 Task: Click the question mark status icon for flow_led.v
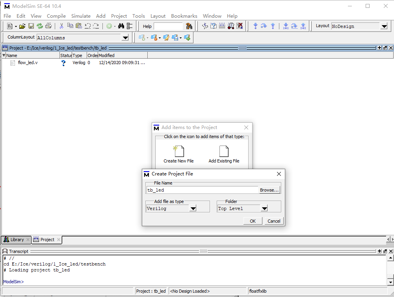click(63, 63)
